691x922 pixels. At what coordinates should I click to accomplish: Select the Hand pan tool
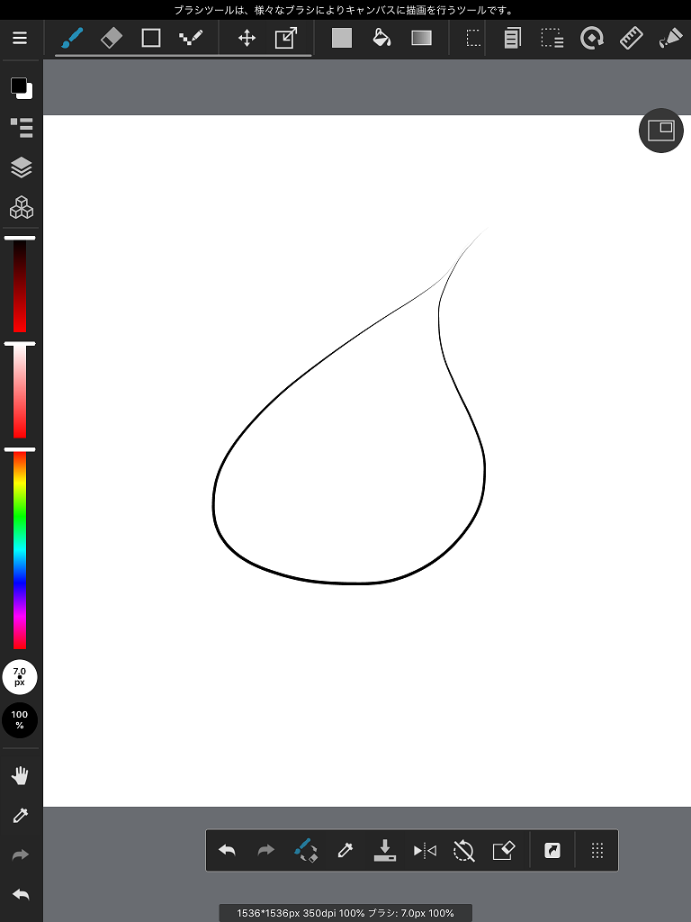20,775
